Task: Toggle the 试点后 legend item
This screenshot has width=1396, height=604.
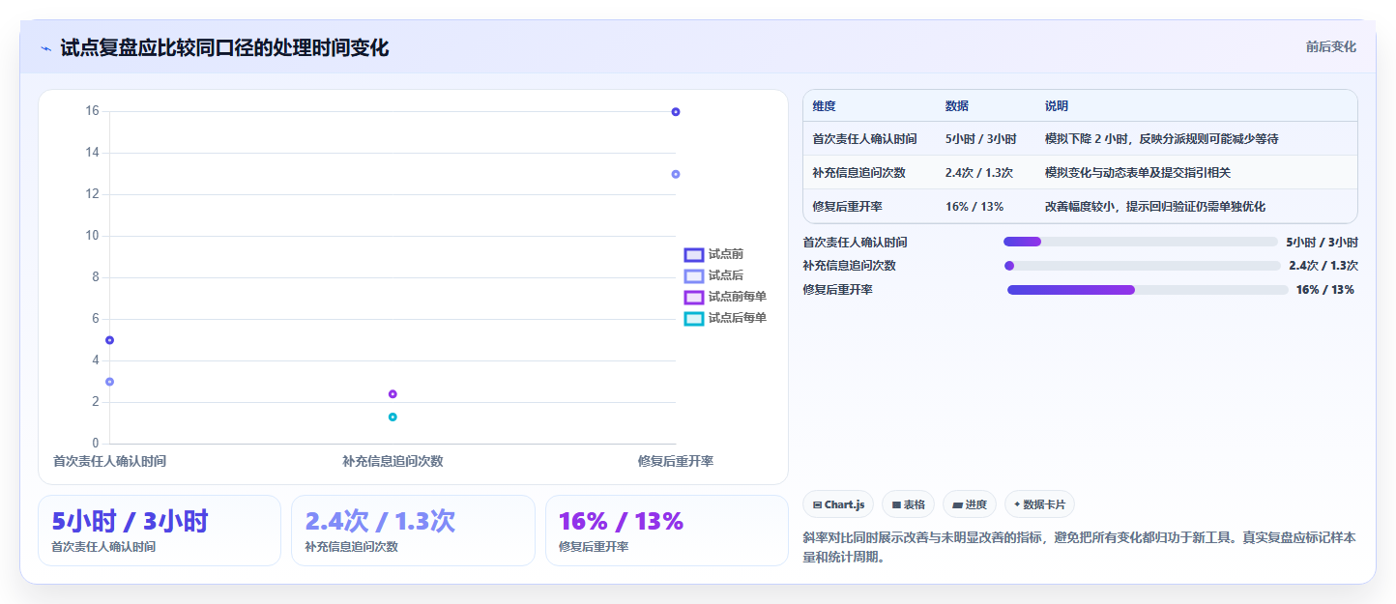Action: pyautogui.click(x=713, y=275)
